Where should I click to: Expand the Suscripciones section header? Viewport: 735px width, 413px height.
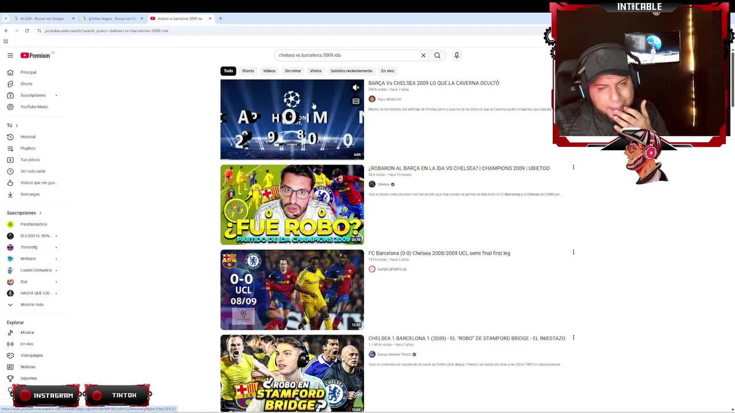24,213
